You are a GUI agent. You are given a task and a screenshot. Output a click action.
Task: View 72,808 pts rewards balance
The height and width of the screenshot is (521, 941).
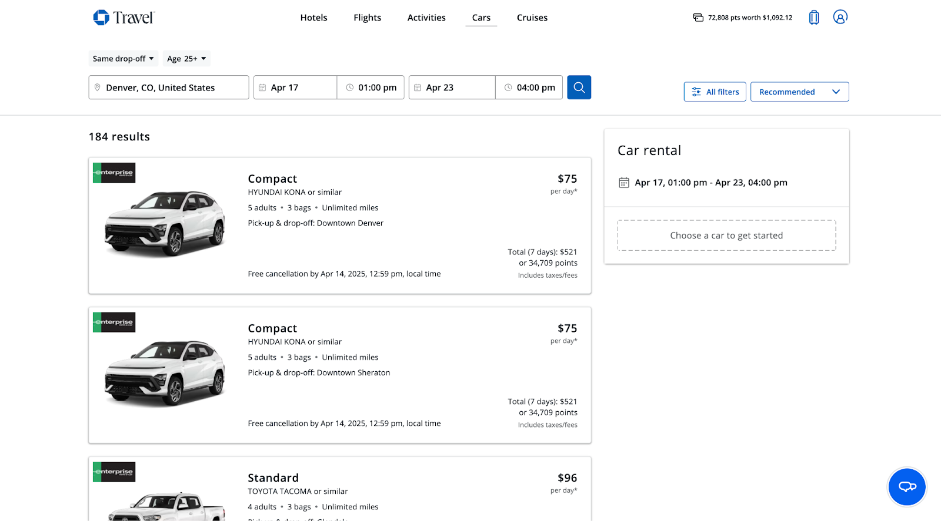pos(750,18)
